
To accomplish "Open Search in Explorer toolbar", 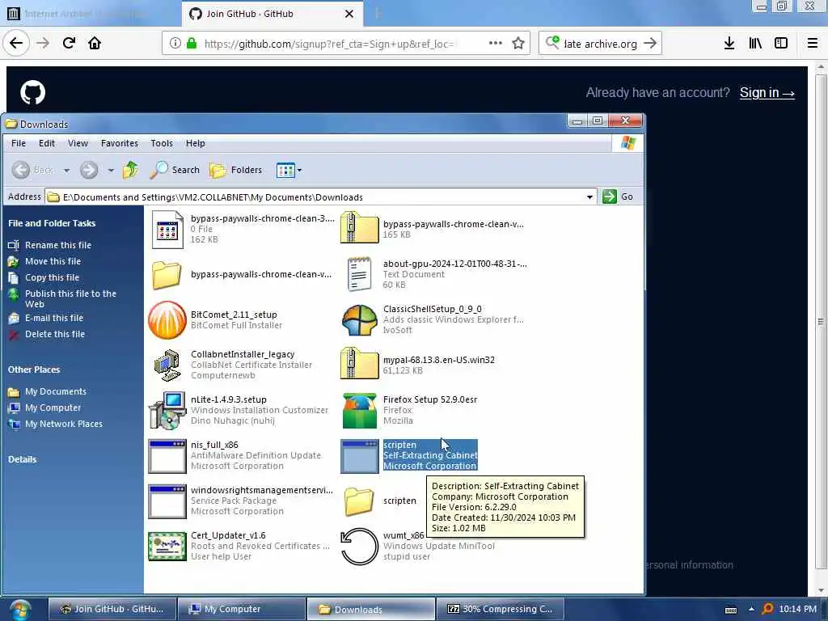I will 175,170.
